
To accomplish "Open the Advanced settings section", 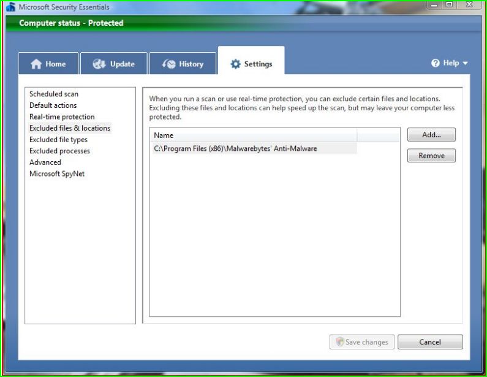I will click(45, 162).
